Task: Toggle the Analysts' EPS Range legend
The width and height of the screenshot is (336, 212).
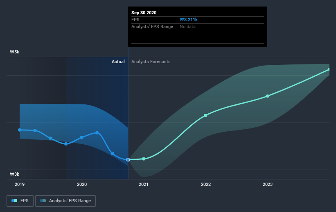Action: pyautogui.click(x=65, y=201)
